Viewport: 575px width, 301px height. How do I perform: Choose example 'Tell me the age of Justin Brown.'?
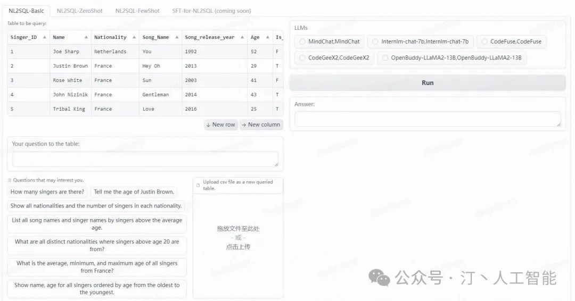[x=134, y=192]
